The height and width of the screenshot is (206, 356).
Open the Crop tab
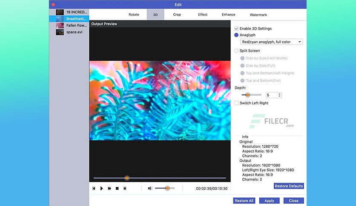tap(177, 14)
